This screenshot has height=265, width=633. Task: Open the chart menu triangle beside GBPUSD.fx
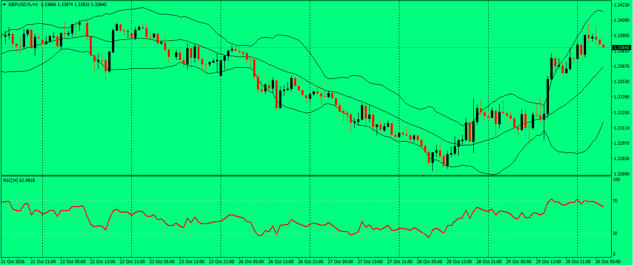[4, 4]
